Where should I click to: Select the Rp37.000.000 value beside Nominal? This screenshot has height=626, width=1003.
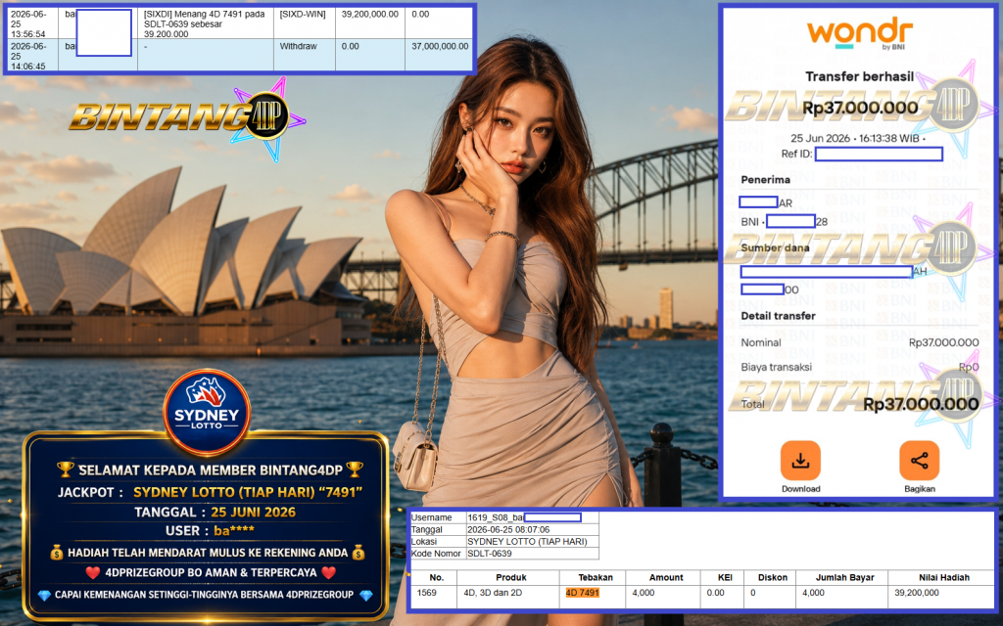click(x=943, y=342)
